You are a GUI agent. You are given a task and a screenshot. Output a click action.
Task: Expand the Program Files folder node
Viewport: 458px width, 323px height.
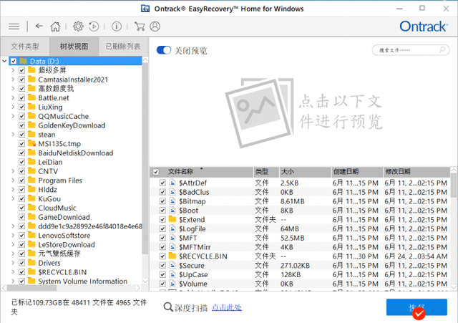(13, 180)
